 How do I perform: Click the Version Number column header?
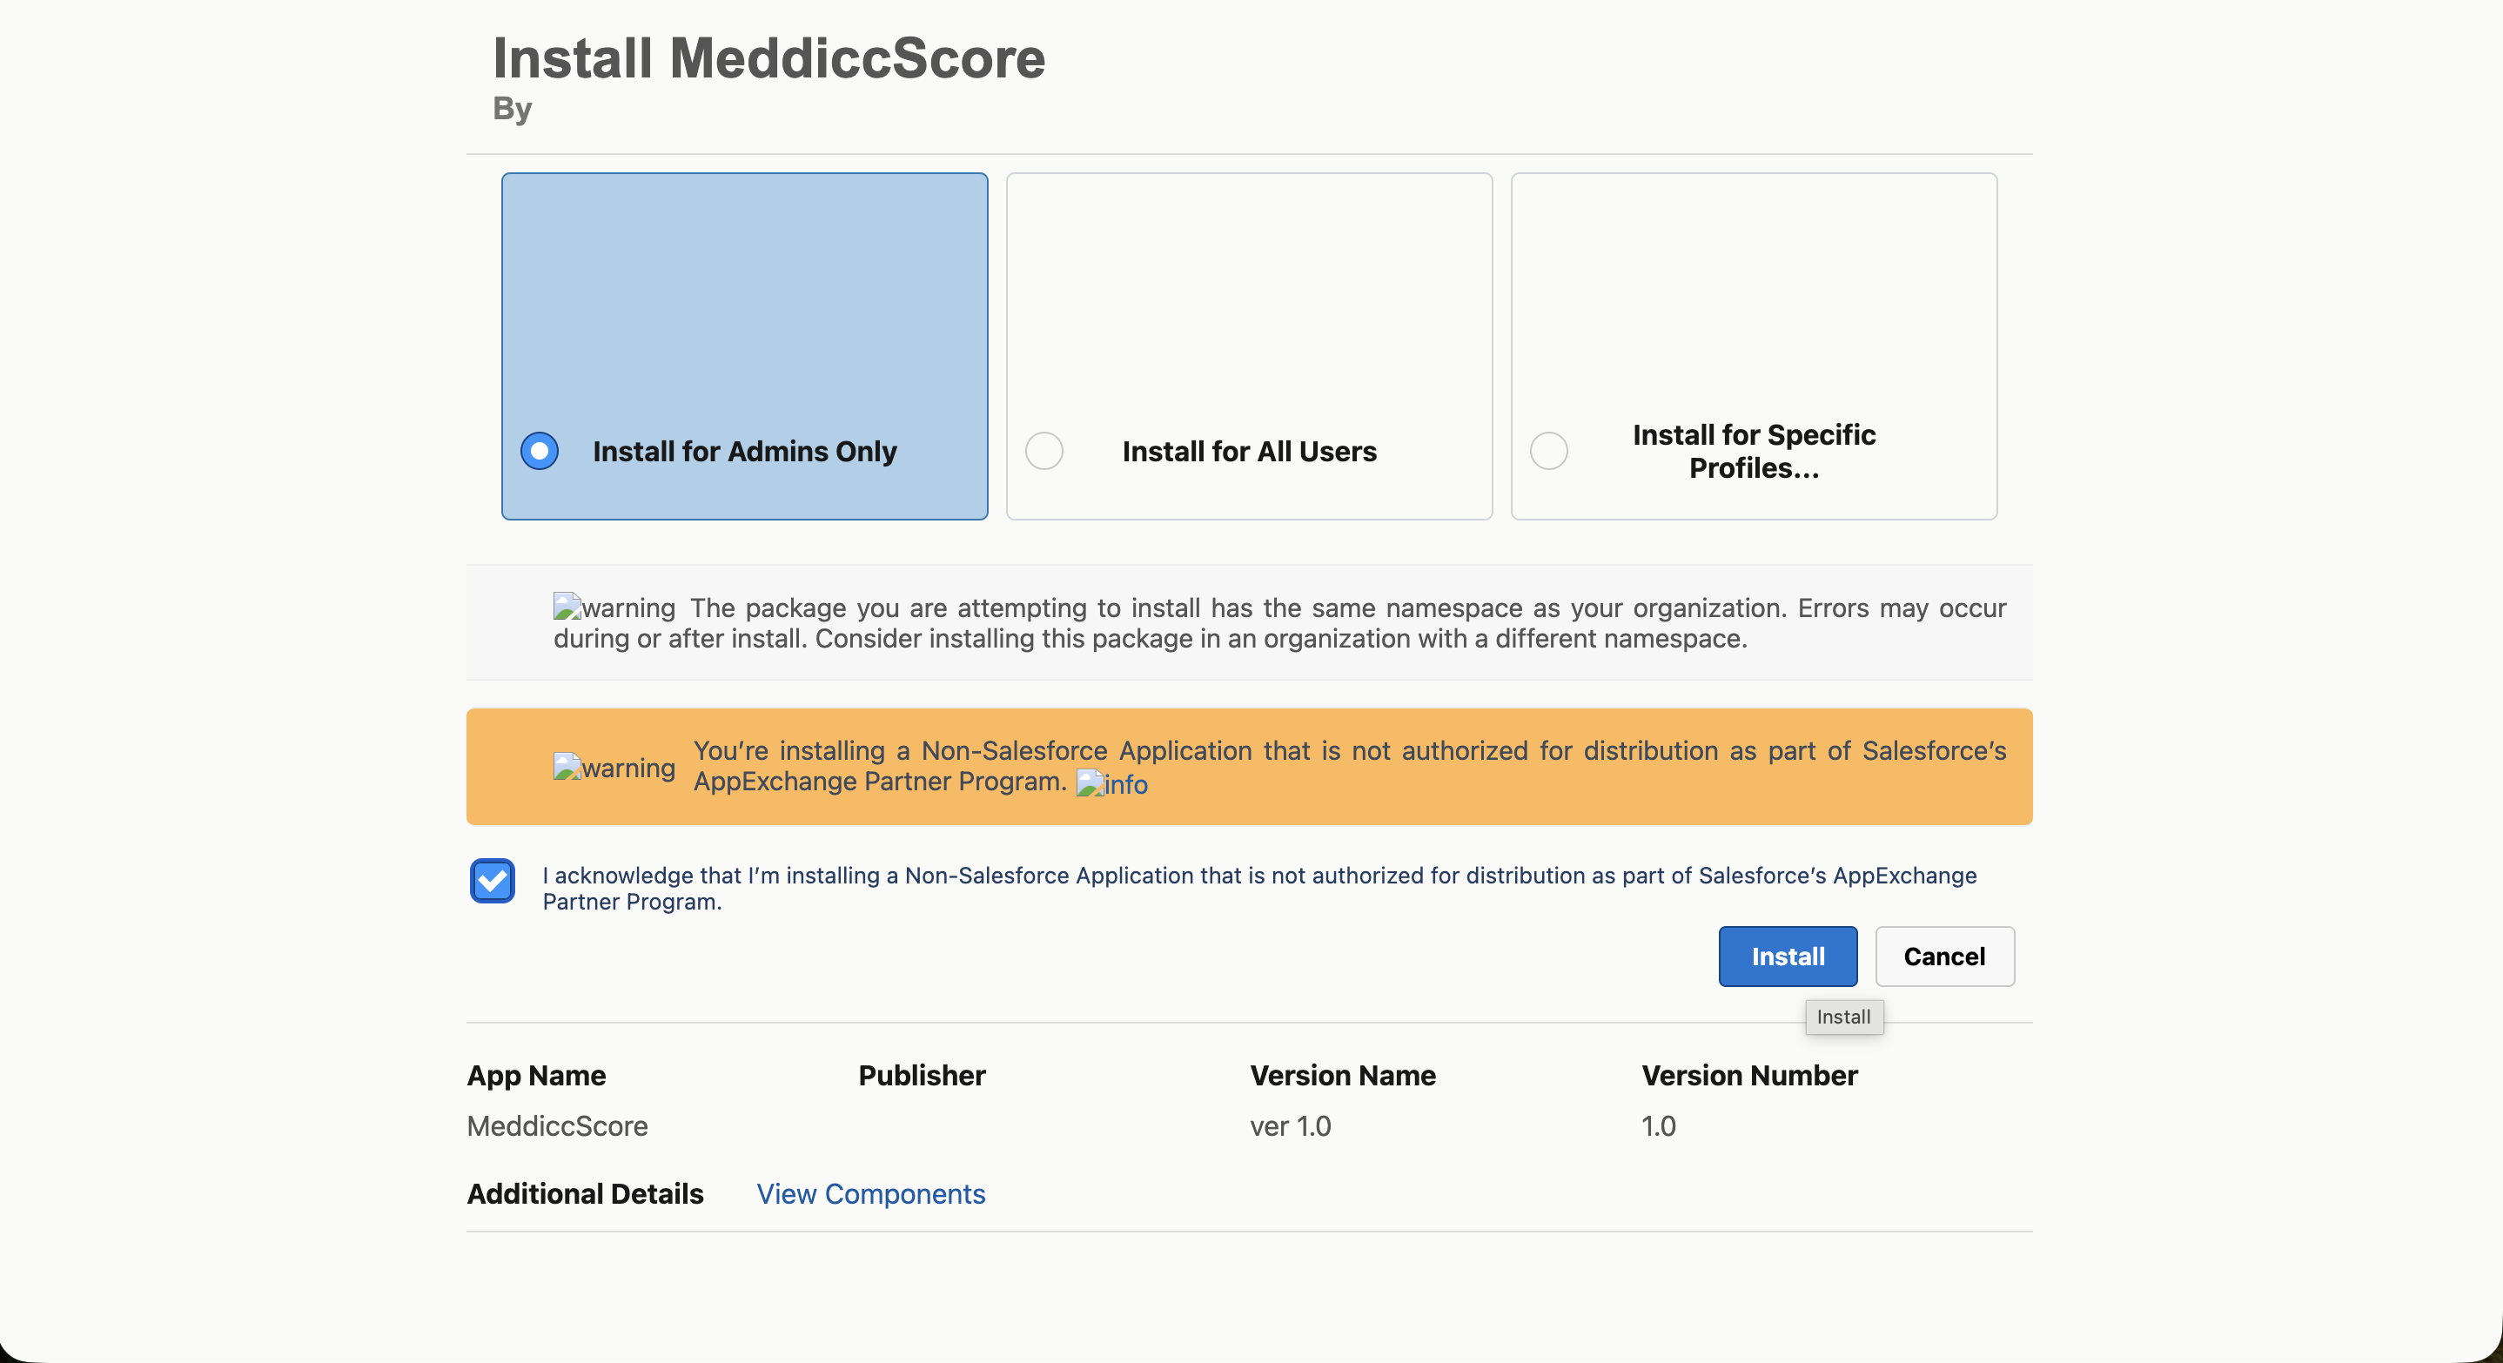click(1750, 1076)
